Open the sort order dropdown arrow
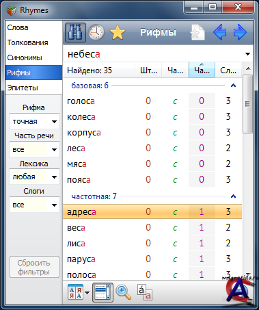This screenshot has width=259, height=310. click(x=87, y=293)
